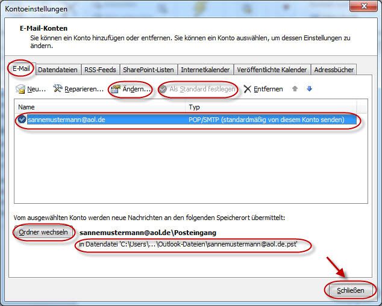Choose the Reparieren... label
The image size is (382, 306).
(84, 89)
